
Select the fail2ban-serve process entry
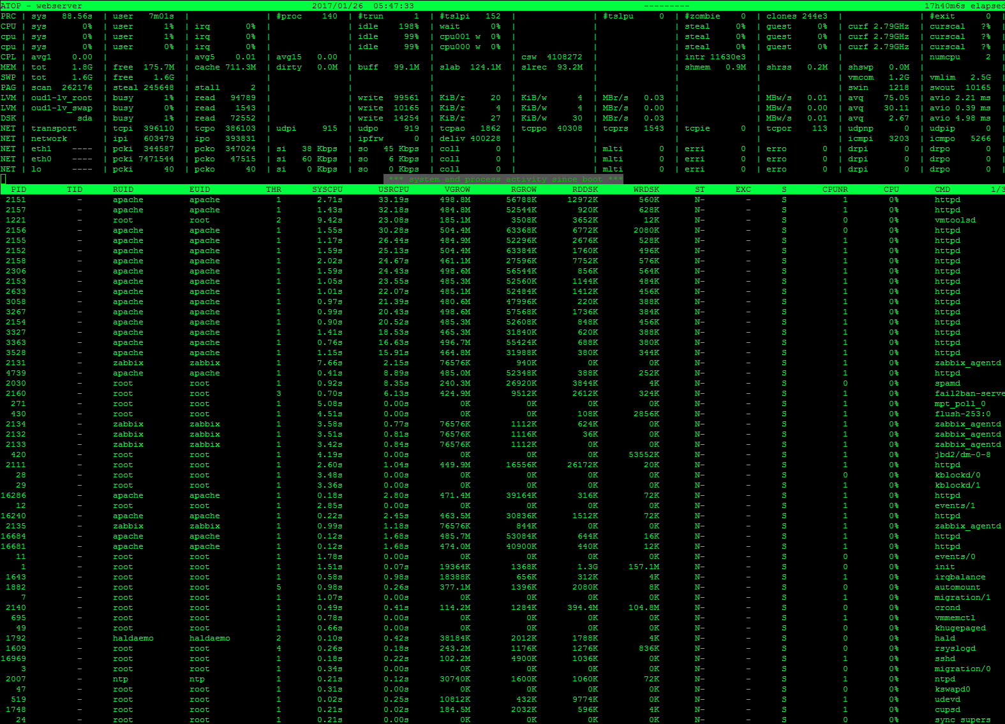pyautogui.click(x=969, y=393)
